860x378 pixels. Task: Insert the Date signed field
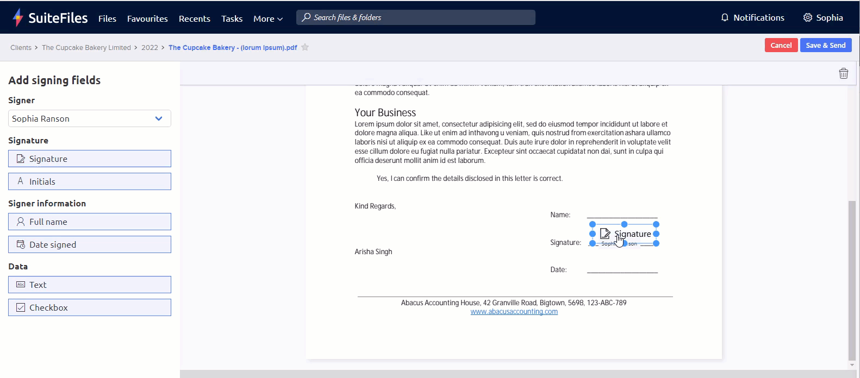pos(90,244)
